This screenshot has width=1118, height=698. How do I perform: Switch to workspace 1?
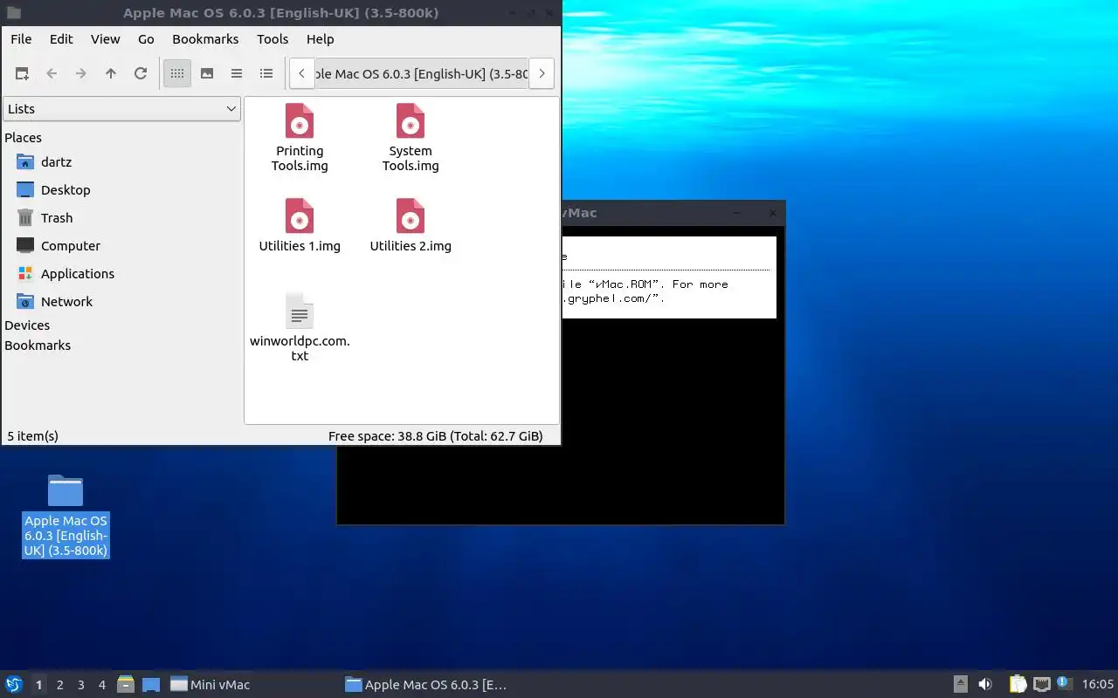click(38, 685)
